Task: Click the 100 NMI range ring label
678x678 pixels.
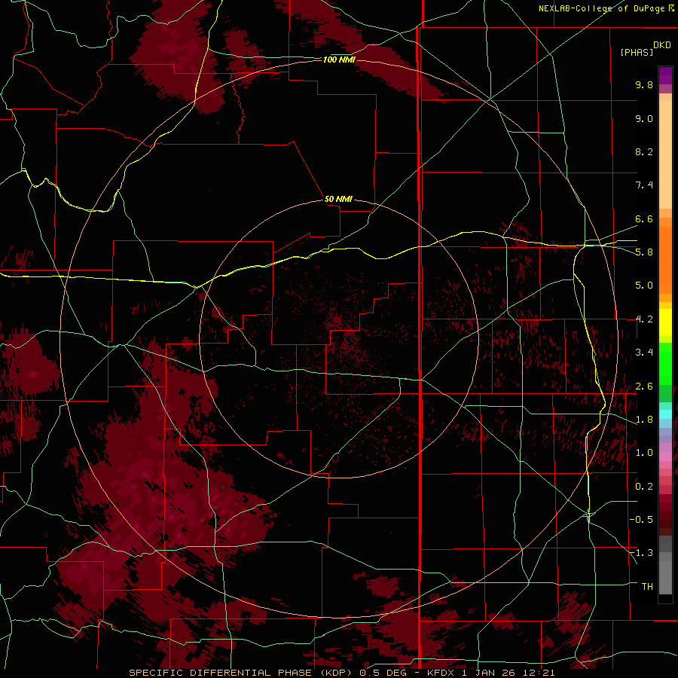Action: tap(339, 60)
